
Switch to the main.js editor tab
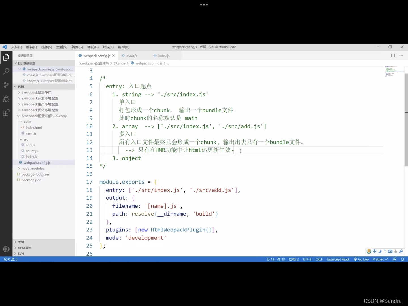pyautogui.click(x=131, y=56)
